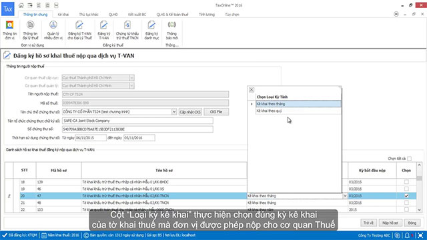This screenshot has height=240, width=427.
Task: Open Thông tin đại lý thuế icon
Action: pos(30,30)
